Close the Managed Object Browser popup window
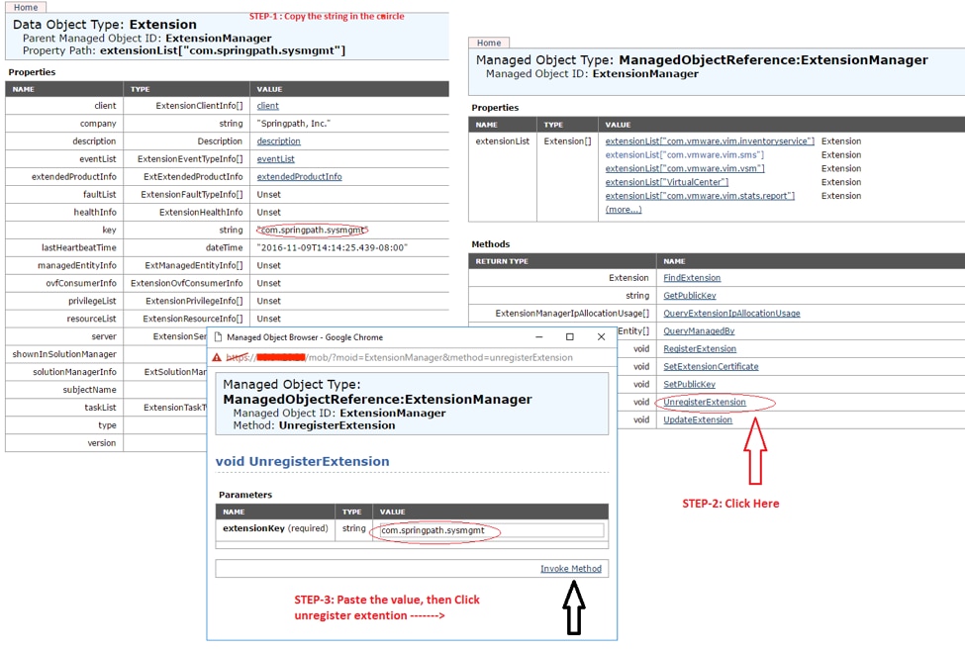This screenshot has width=965, height=651. 602,337
